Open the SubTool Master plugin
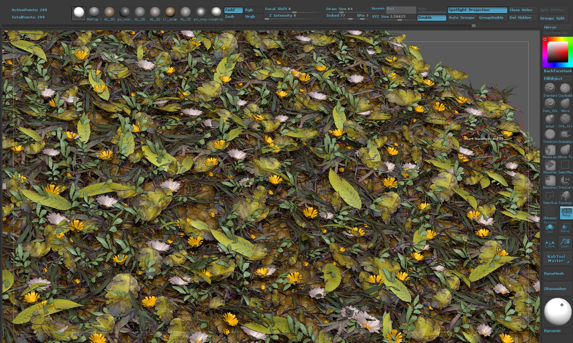Viewport: 573px width, 343px height. coord(556,258)
